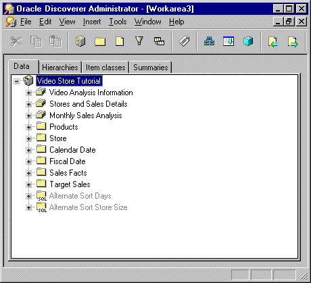The width and height of the screenshot is (311, 283).
Task: Expand the Store folder
Action: click(28, 138)
